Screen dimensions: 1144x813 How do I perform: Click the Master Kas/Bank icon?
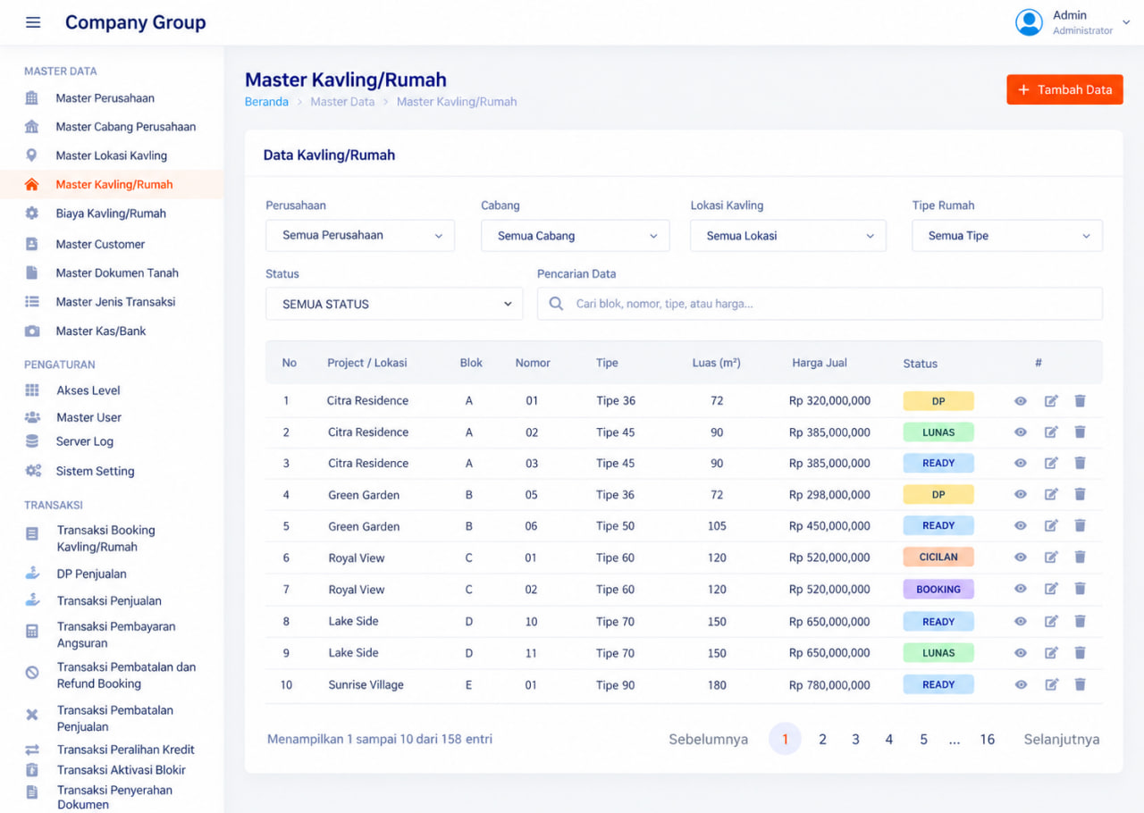pos(32,331)
